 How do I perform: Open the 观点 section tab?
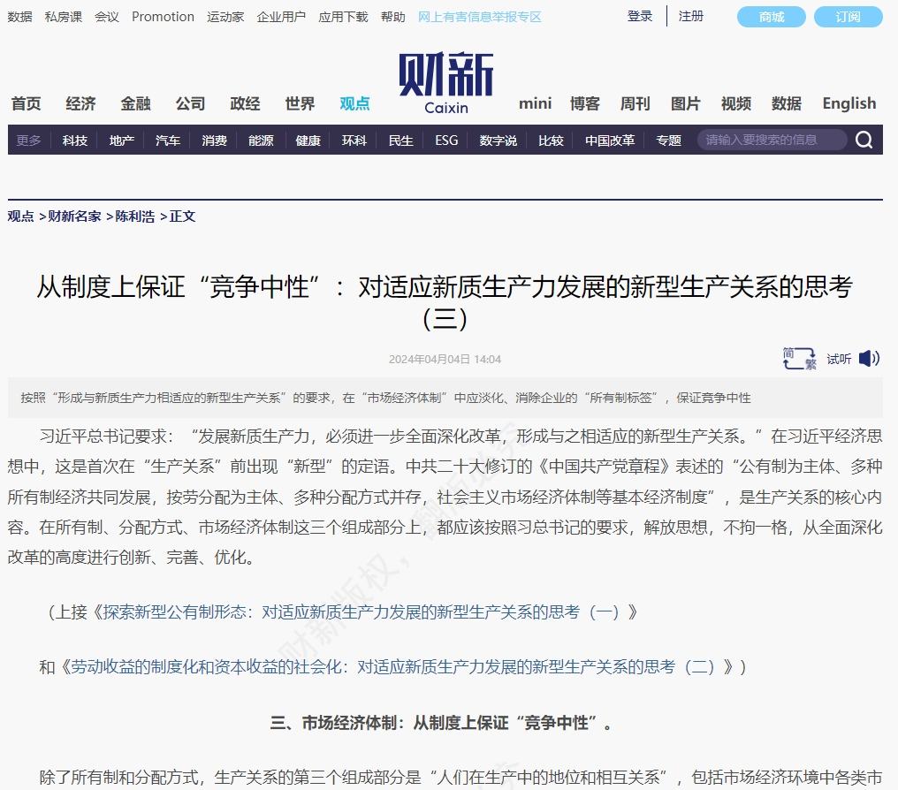pyautogui.click(x=354, y=103)
